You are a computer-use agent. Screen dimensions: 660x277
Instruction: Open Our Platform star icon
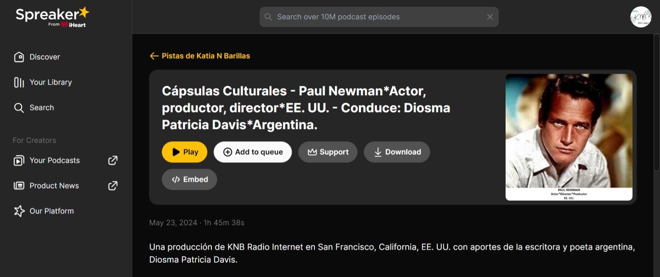tap(19, 211)
